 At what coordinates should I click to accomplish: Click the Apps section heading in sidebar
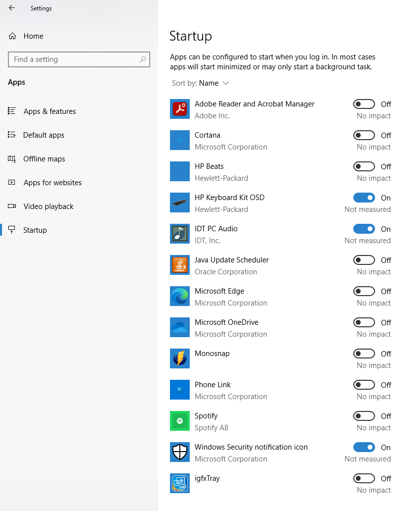coord(17,82)
